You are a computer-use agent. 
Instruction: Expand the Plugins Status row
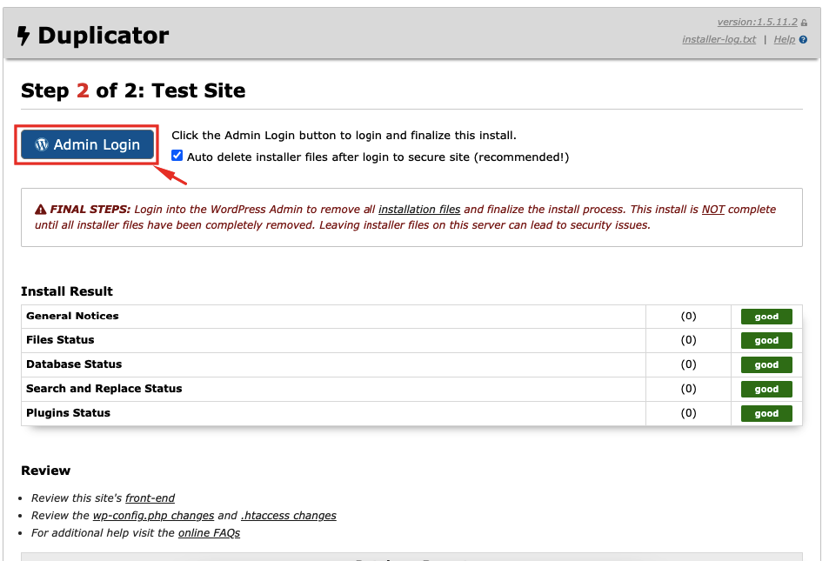[x=411, y=413]
